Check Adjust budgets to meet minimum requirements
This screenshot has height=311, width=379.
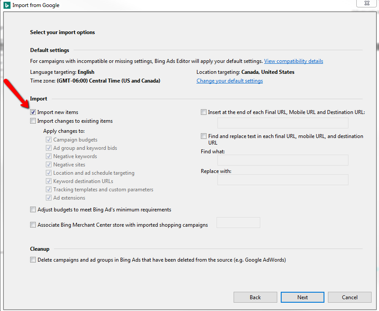coord(33,210)
